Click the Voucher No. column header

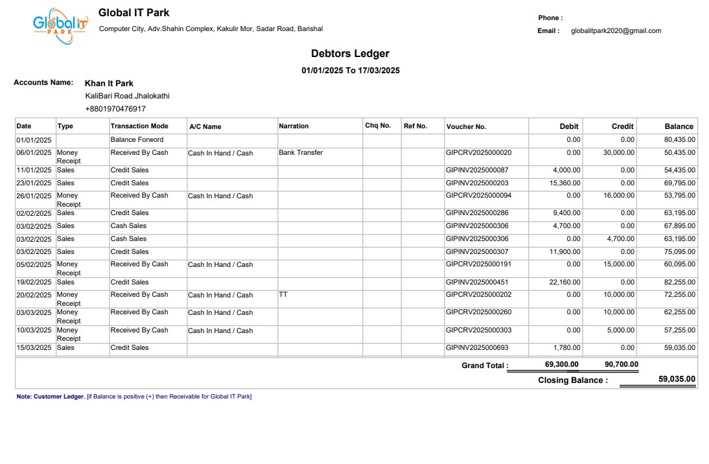point(466,126)
